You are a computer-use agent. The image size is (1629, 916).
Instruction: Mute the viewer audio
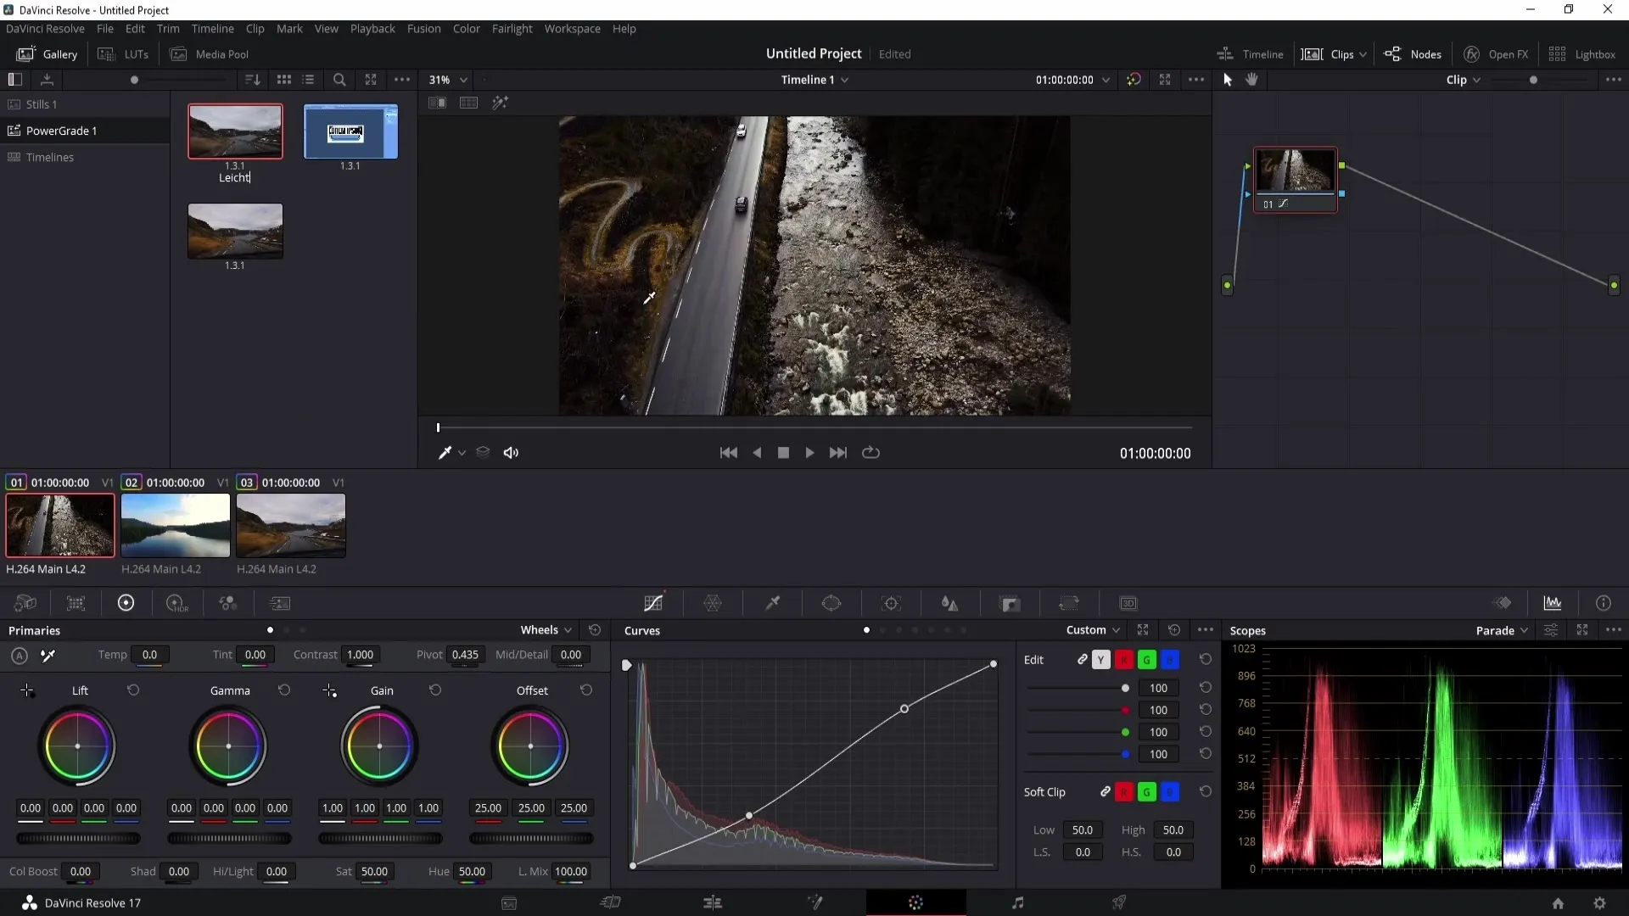click(511, 453)
